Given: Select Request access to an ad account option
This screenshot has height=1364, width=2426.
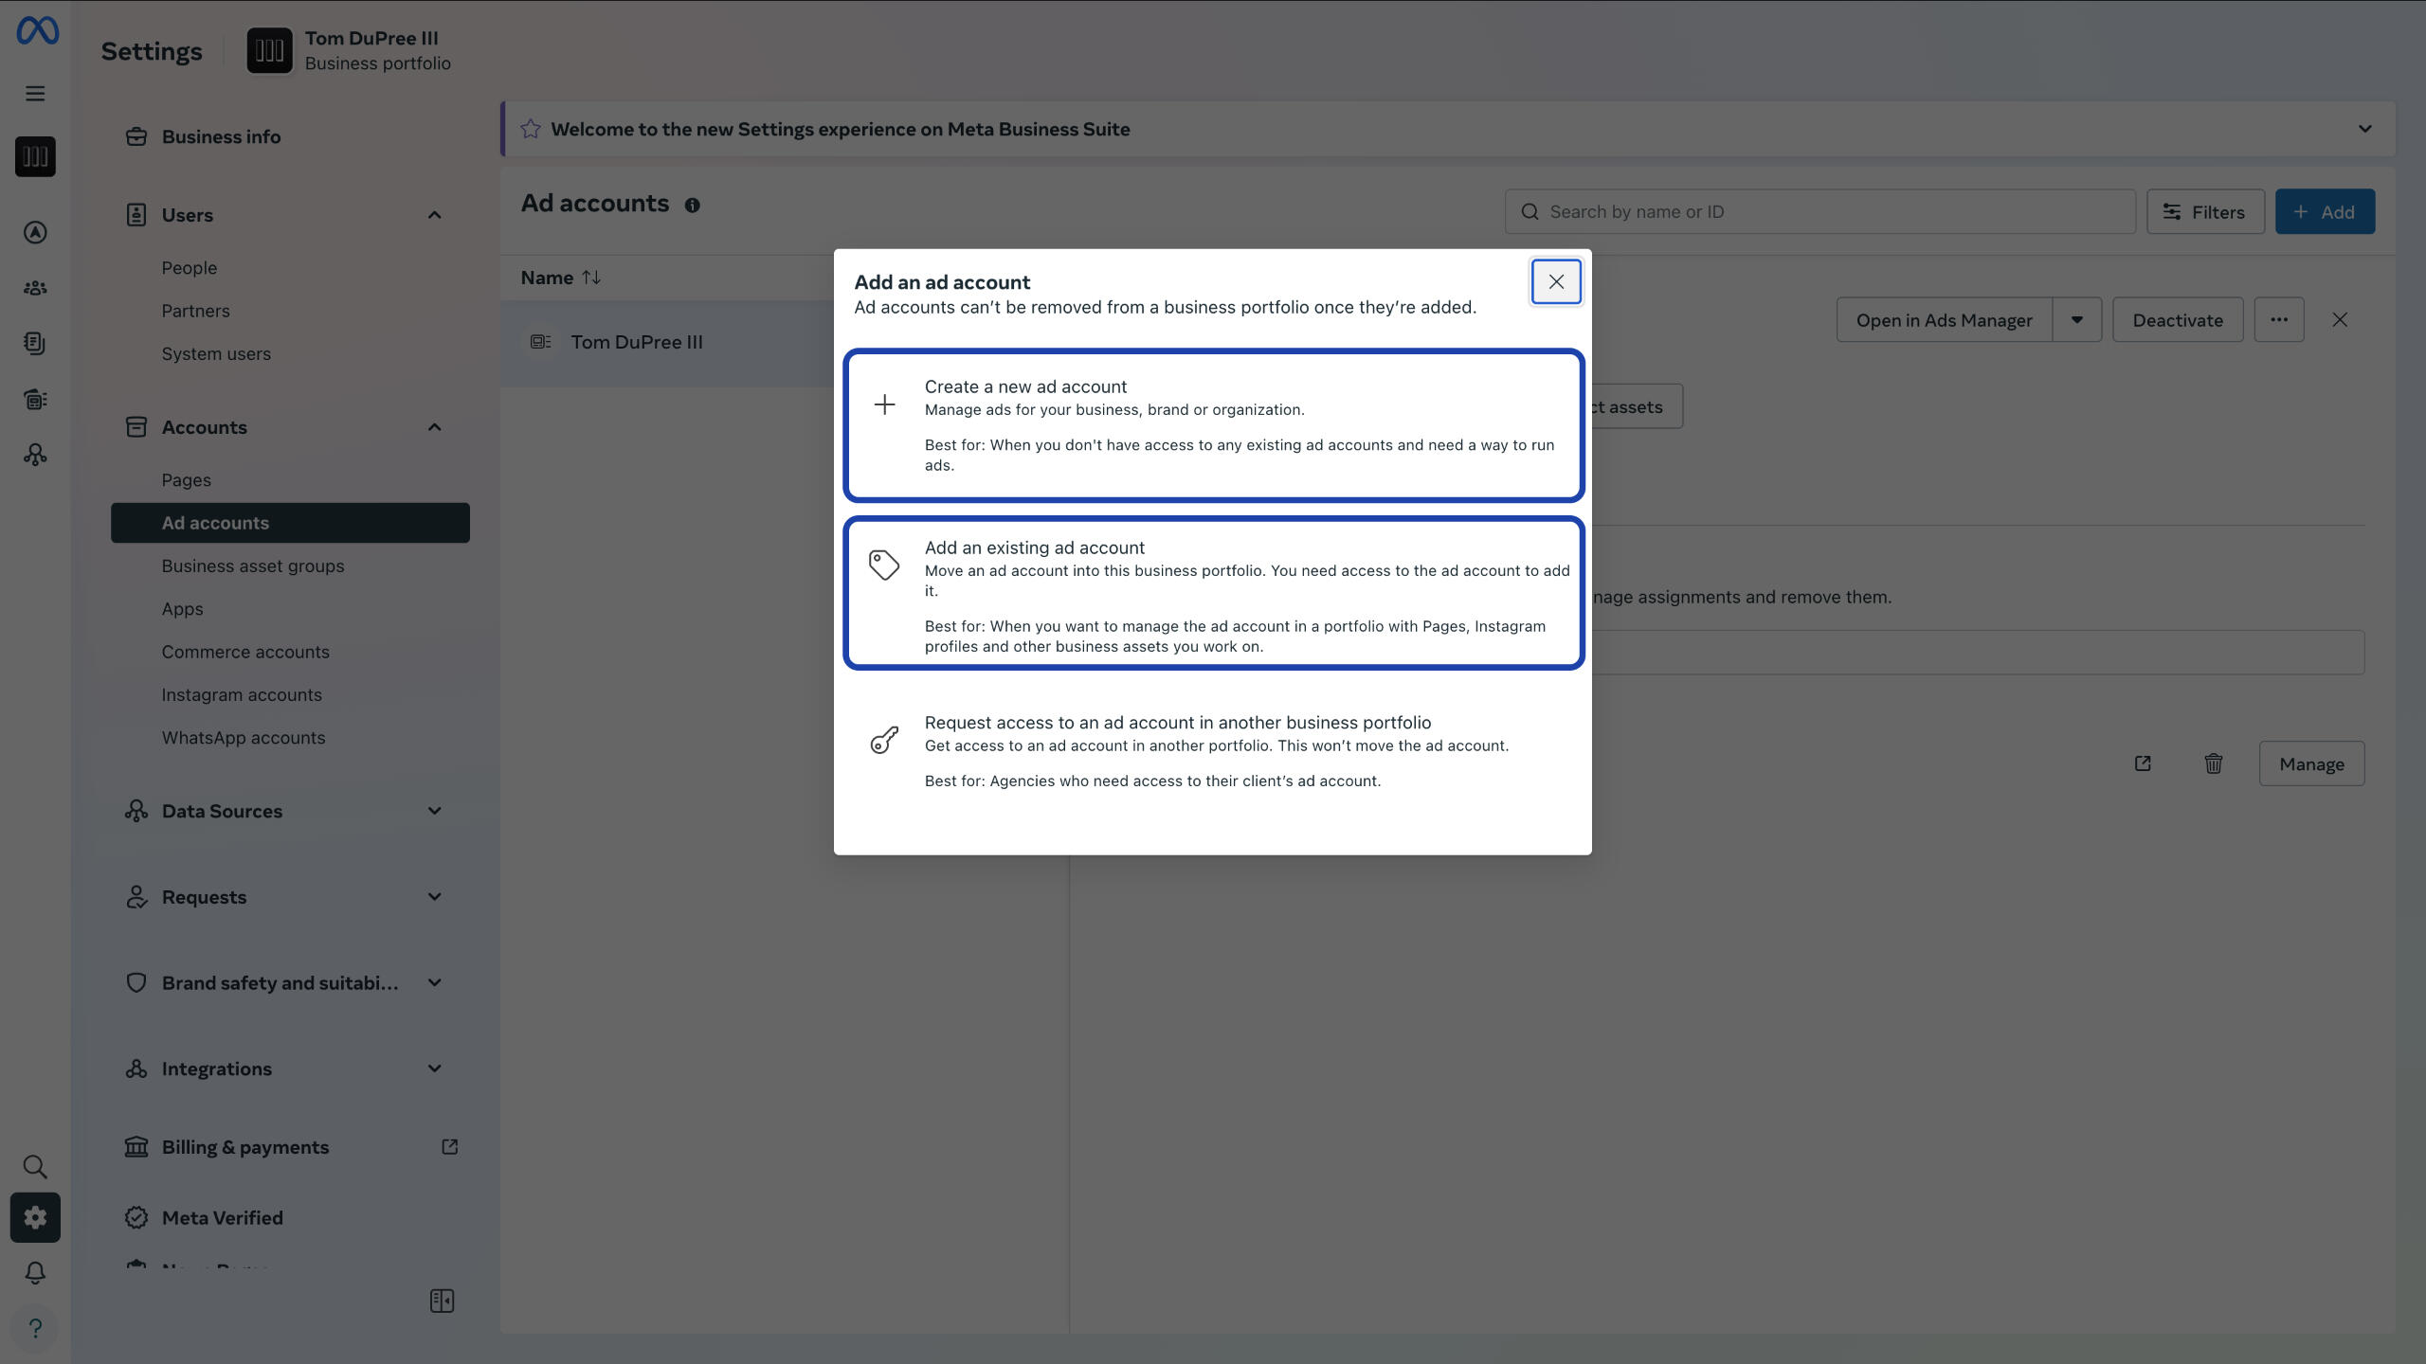Looking at the screenshot, I should point(1213,750).
